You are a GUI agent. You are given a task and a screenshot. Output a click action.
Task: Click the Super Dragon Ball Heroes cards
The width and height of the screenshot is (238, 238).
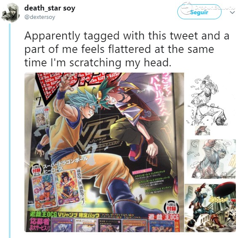coord(56,190)
